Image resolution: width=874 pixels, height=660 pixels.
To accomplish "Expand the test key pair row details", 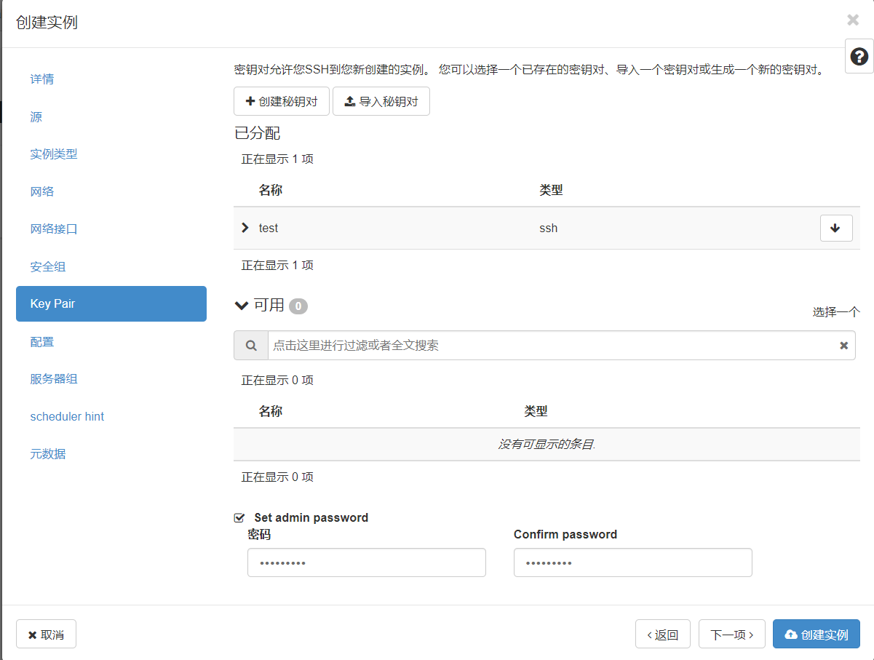I will (x=245, y=228).
